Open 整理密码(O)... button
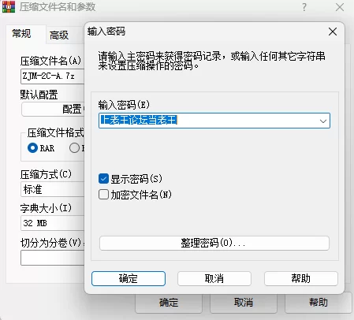Image resolution: width=354 pixels, height=320 pixels. click(214, 243)
